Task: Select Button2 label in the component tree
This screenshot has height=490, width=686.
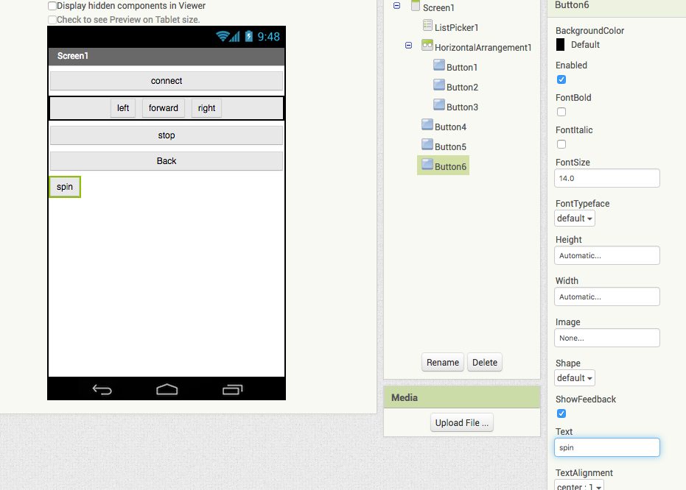Action: pyautogui.click(x=462, y=88)
